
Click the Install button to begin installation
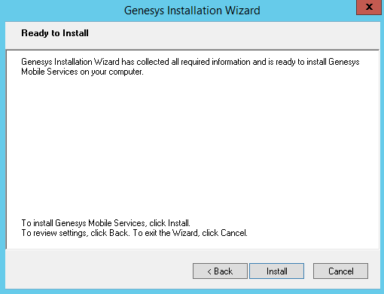276,271
